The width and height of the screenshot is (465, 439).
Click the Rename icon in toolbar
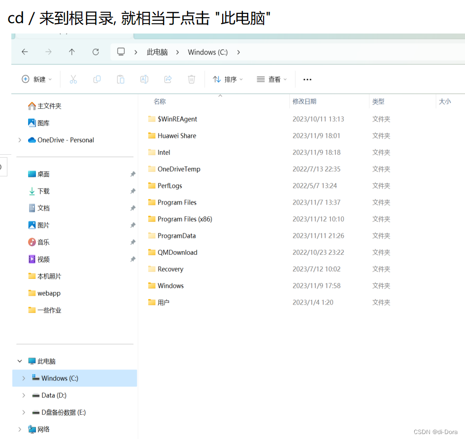(144, 79)
